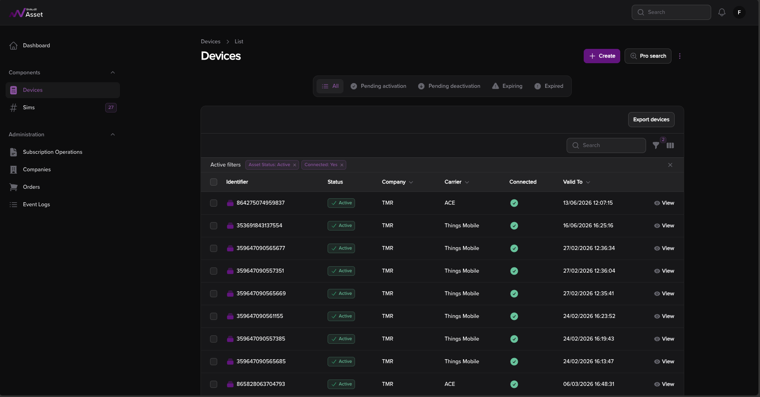Viewport: 760px width, 397px height.
Task: Open the table filter funnel icon
Action: pos(656,145)
